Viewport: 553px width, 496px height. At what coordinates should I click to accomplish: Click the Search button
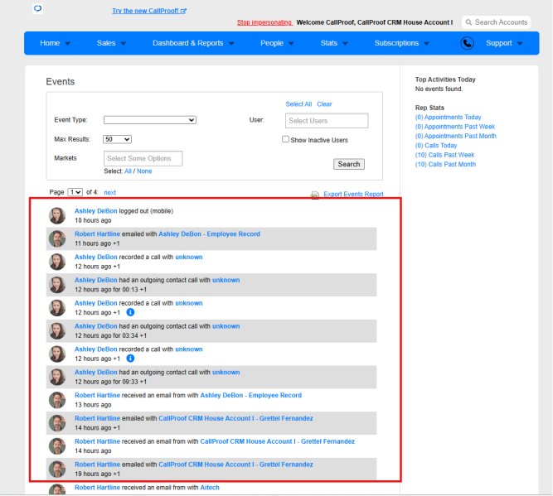point(349,164)
